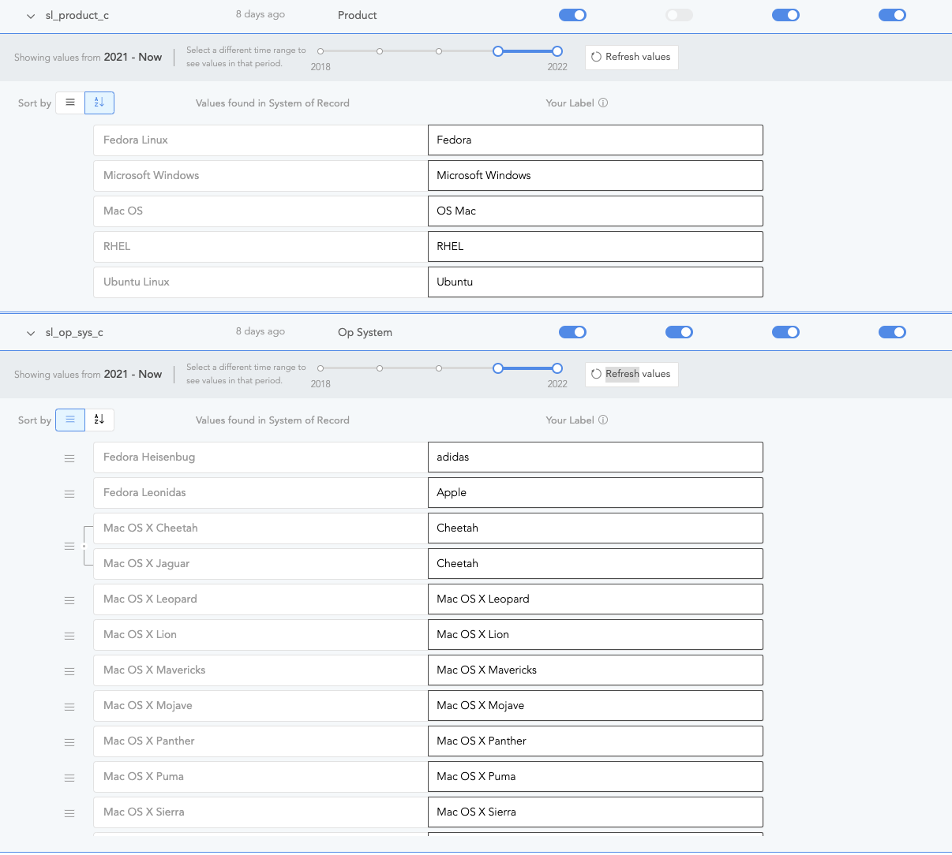Click drag handle for Mac OS X Leopard

[x=69, y=600]
